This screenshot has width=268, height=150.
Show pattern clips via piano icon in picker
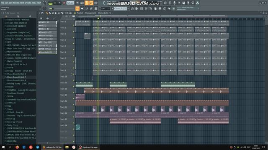point(41,18)
